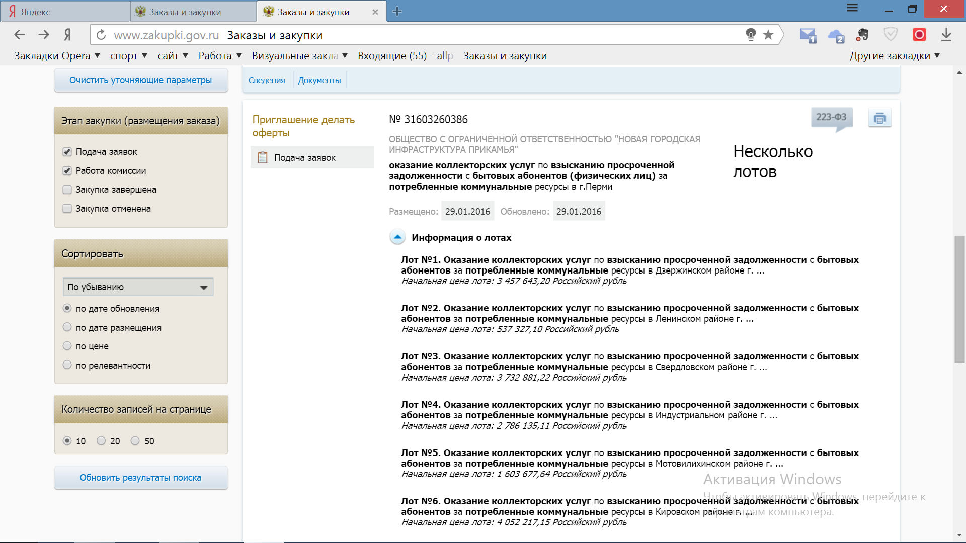Viewport: 966px width, 543px height.
Task: Click the shield protection icon
Action: (891, 35)
